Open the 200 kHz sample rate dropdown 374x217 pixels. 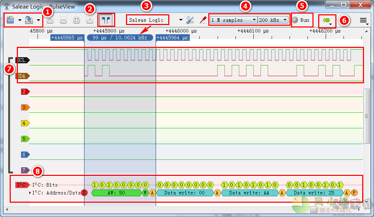coord(273,20)
